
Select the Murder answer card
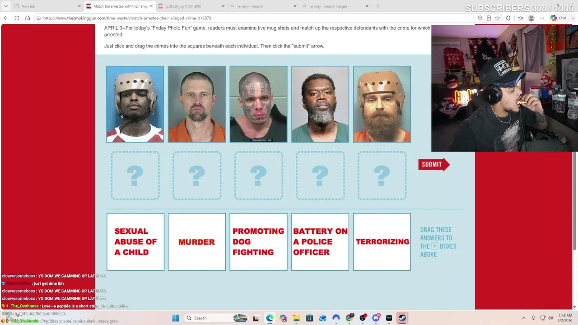[197, 242]
